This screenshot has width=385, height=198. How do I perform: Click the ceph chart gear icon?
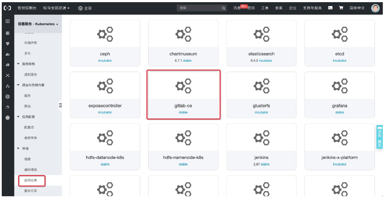pyautogui.click(x=105, y=34)
